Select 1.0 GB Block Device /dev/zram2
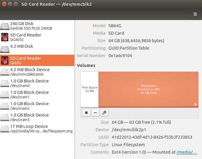The image size is (202, 159). coord(37,106)
